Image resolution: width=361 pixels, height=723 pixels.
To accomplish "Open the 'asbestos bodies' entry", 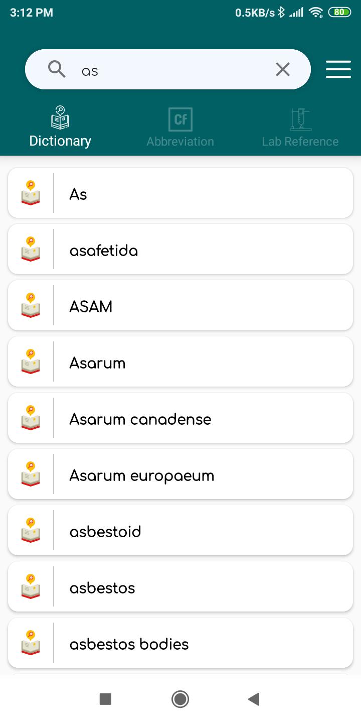I will tap(180, 643).
